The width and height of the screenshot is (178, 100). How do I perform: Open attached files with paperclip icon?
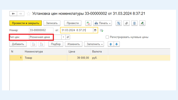[x=127, y=23]
